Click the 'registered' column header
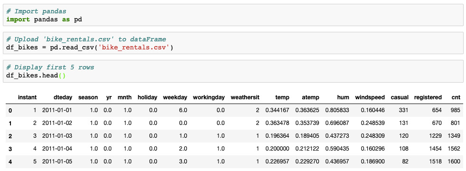 coord(428,97)
